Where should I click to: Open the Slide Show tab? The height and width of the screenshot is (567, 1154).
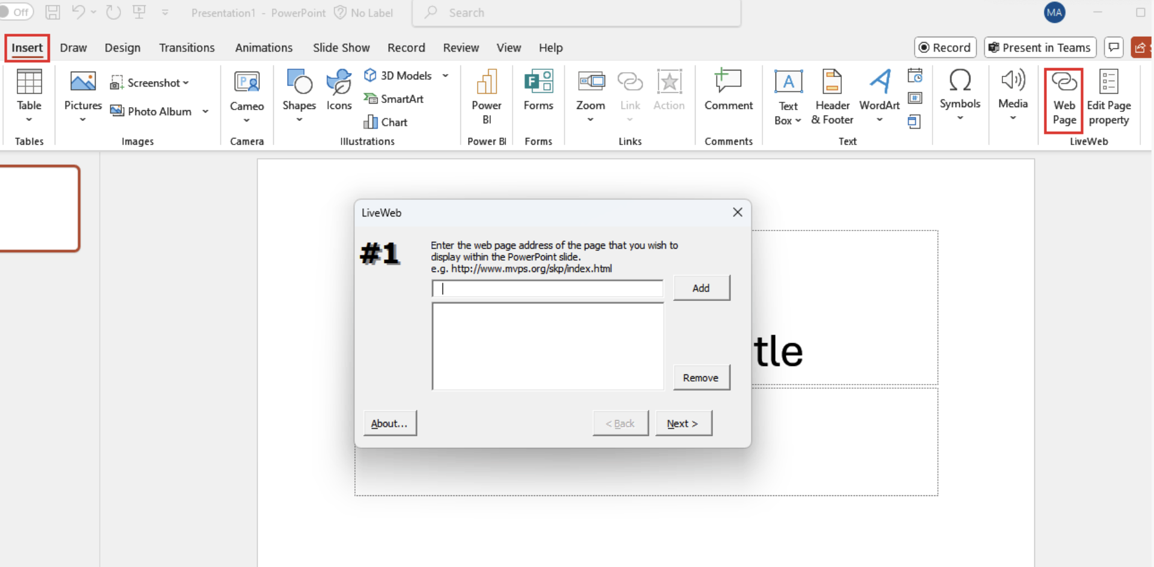[341, 48]
